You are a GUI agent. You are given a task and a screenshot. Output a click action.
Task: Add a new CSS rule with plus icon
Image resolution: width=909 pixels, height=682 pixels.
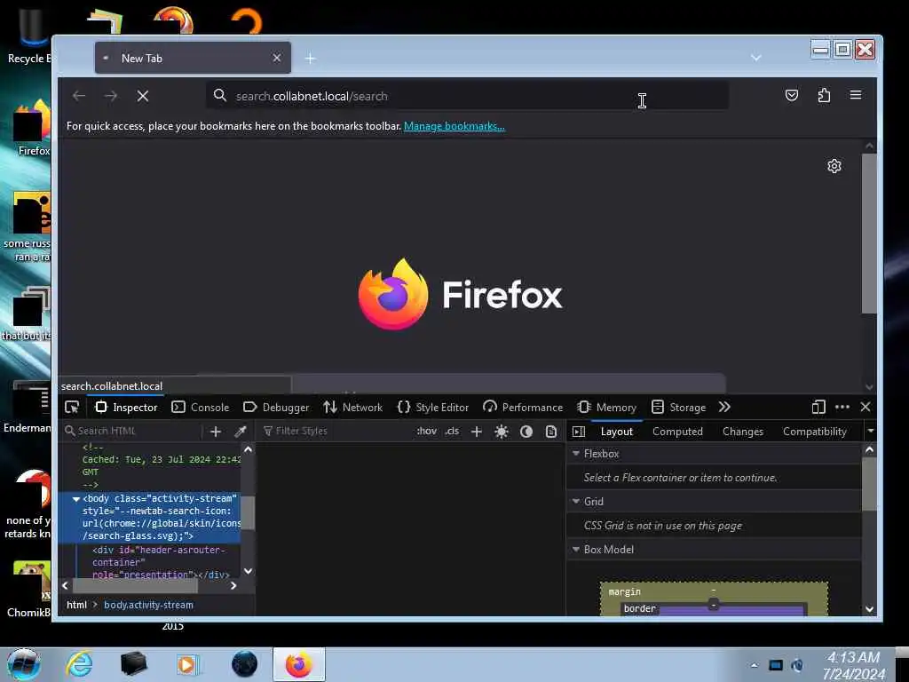(477, 431)
